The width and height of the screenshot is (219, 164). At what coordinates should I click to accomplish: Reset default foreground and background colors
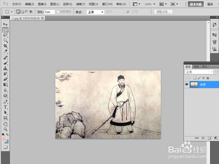coord(3,134)
